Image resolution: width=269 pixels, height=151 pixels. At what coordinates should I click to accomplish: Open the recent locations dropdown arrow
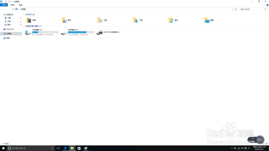coord(10,9)
